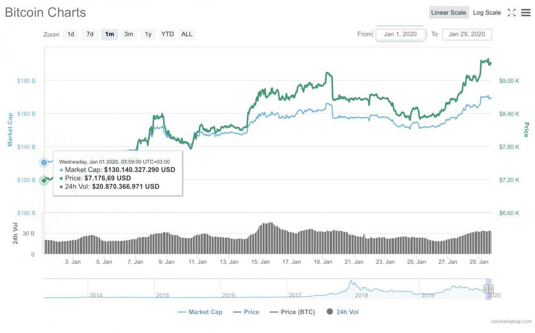Select YTD zoom option

[x=168, y=34]
